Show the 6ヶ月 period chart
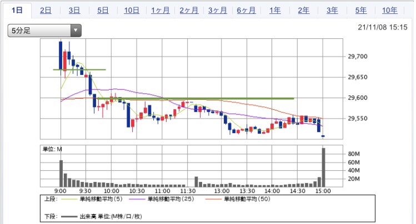This screenshot has width=416, height=224. tap(246, 11)
